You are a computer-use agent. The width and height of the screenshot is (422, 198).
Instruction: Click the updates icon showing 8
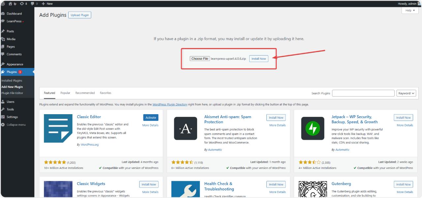click(x=22, y=4)
